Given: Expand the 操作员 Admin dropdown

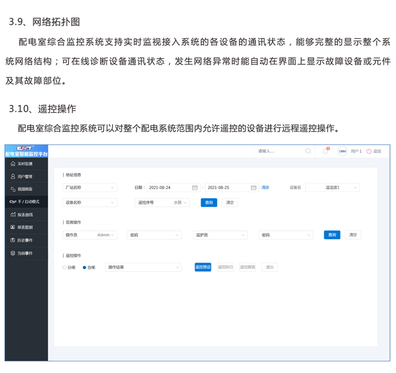Looking at the screenshot, I should [x=89, y=235].
